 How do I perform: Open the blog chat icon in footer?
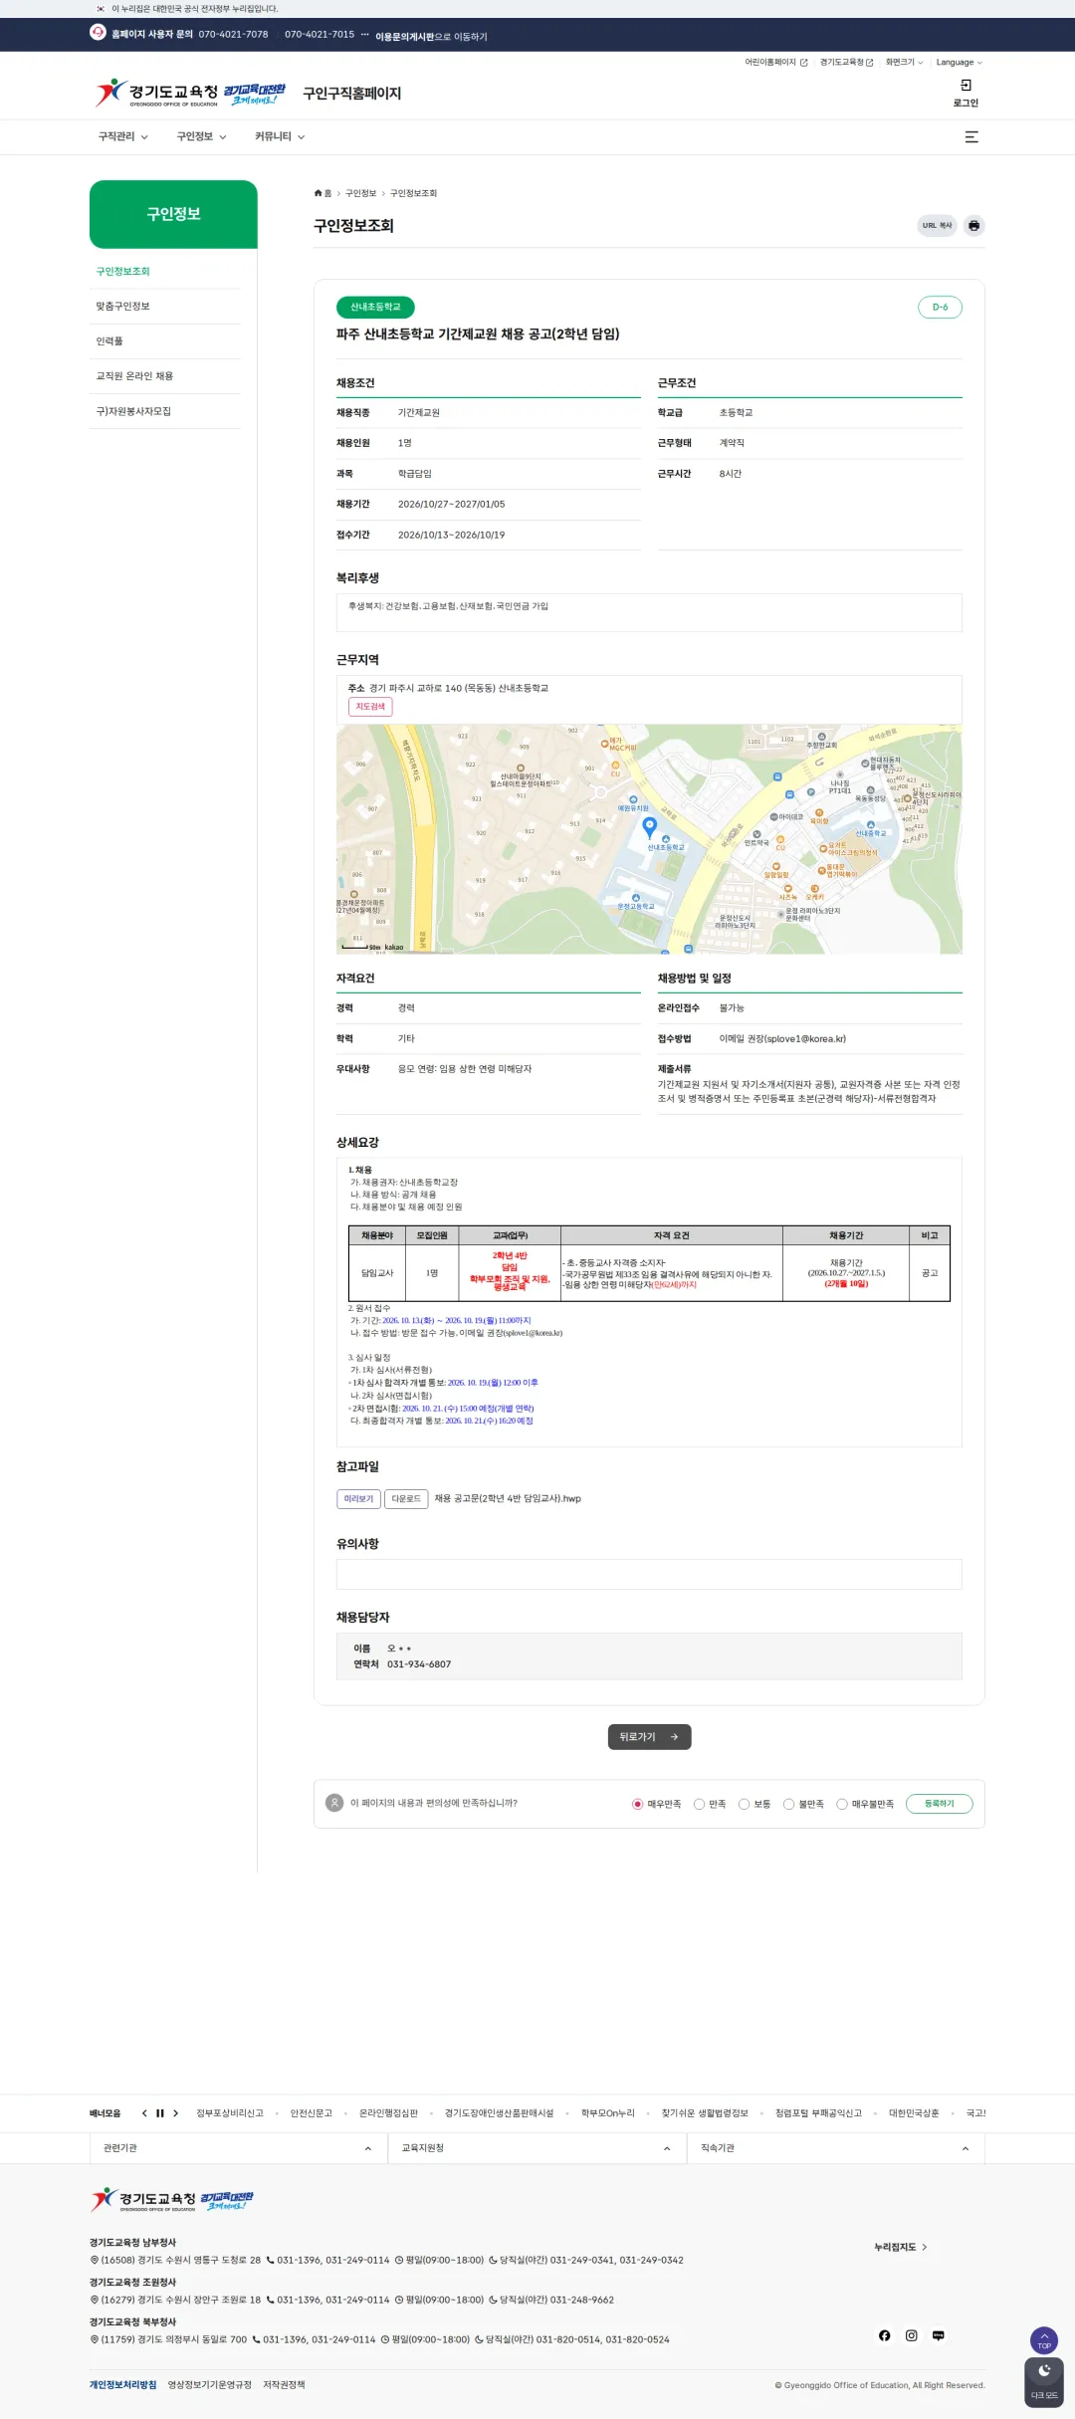tap(938, 2335)
